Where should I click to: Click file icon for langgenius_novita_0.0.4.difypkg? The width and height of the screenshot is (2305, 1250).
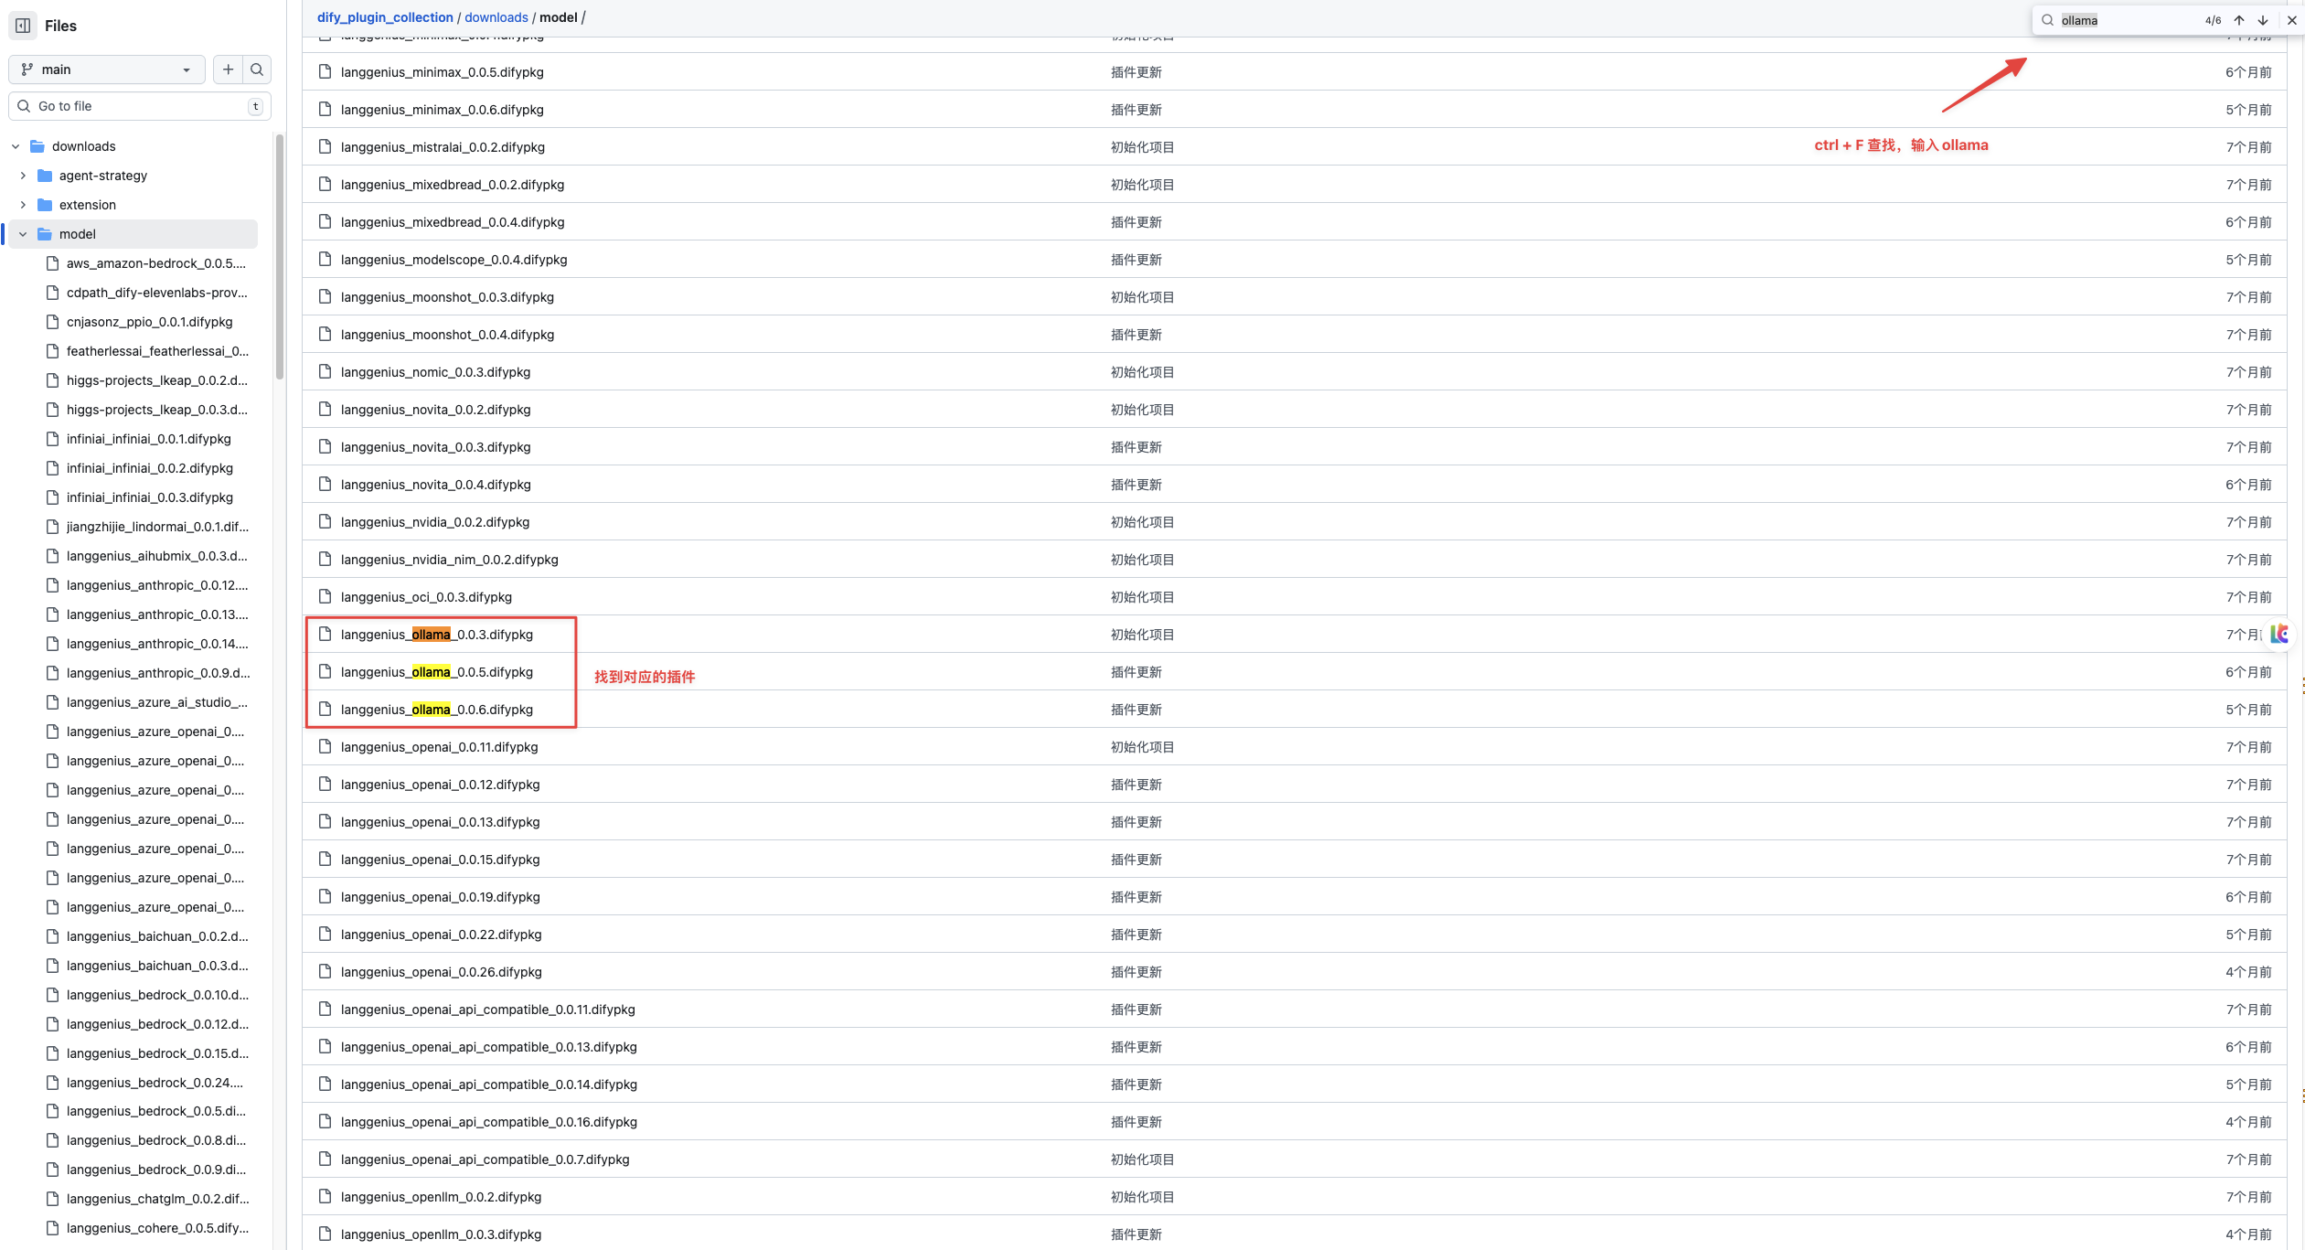pos(325,484)
